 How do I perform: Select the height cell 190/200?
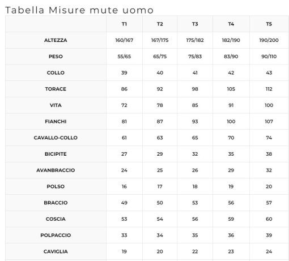pos(269,40)
